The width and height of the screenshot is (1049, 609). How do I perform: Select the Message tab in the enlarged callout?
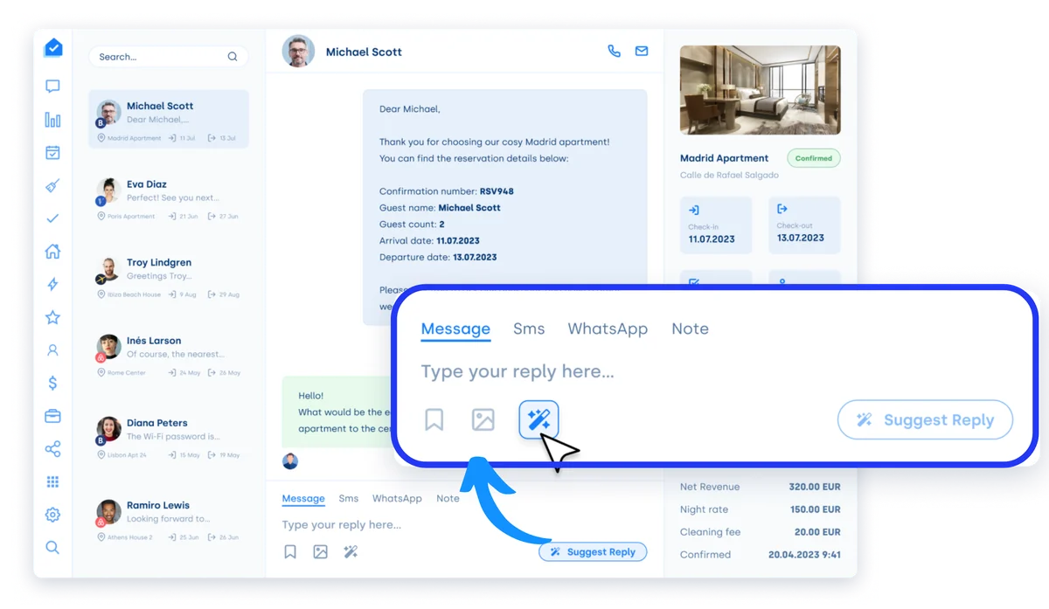pos(455,329)
